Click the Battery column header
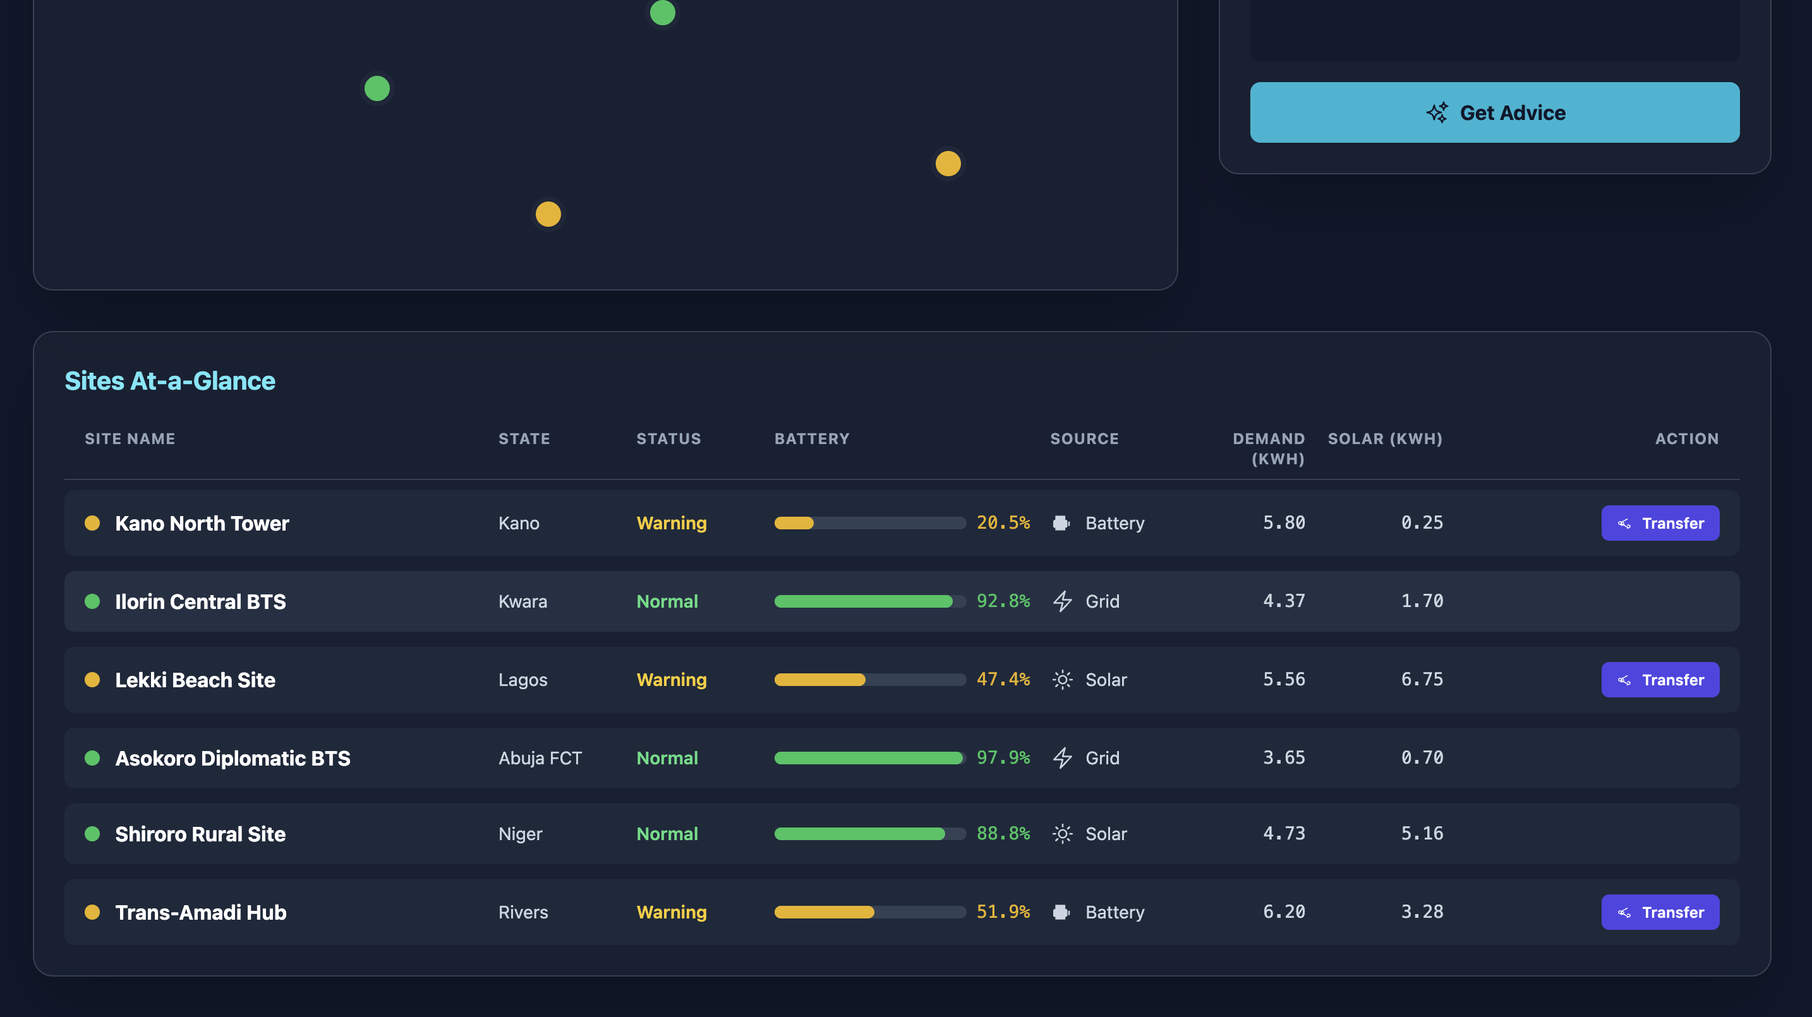1812x1017 pixels. tap(812, 439)
